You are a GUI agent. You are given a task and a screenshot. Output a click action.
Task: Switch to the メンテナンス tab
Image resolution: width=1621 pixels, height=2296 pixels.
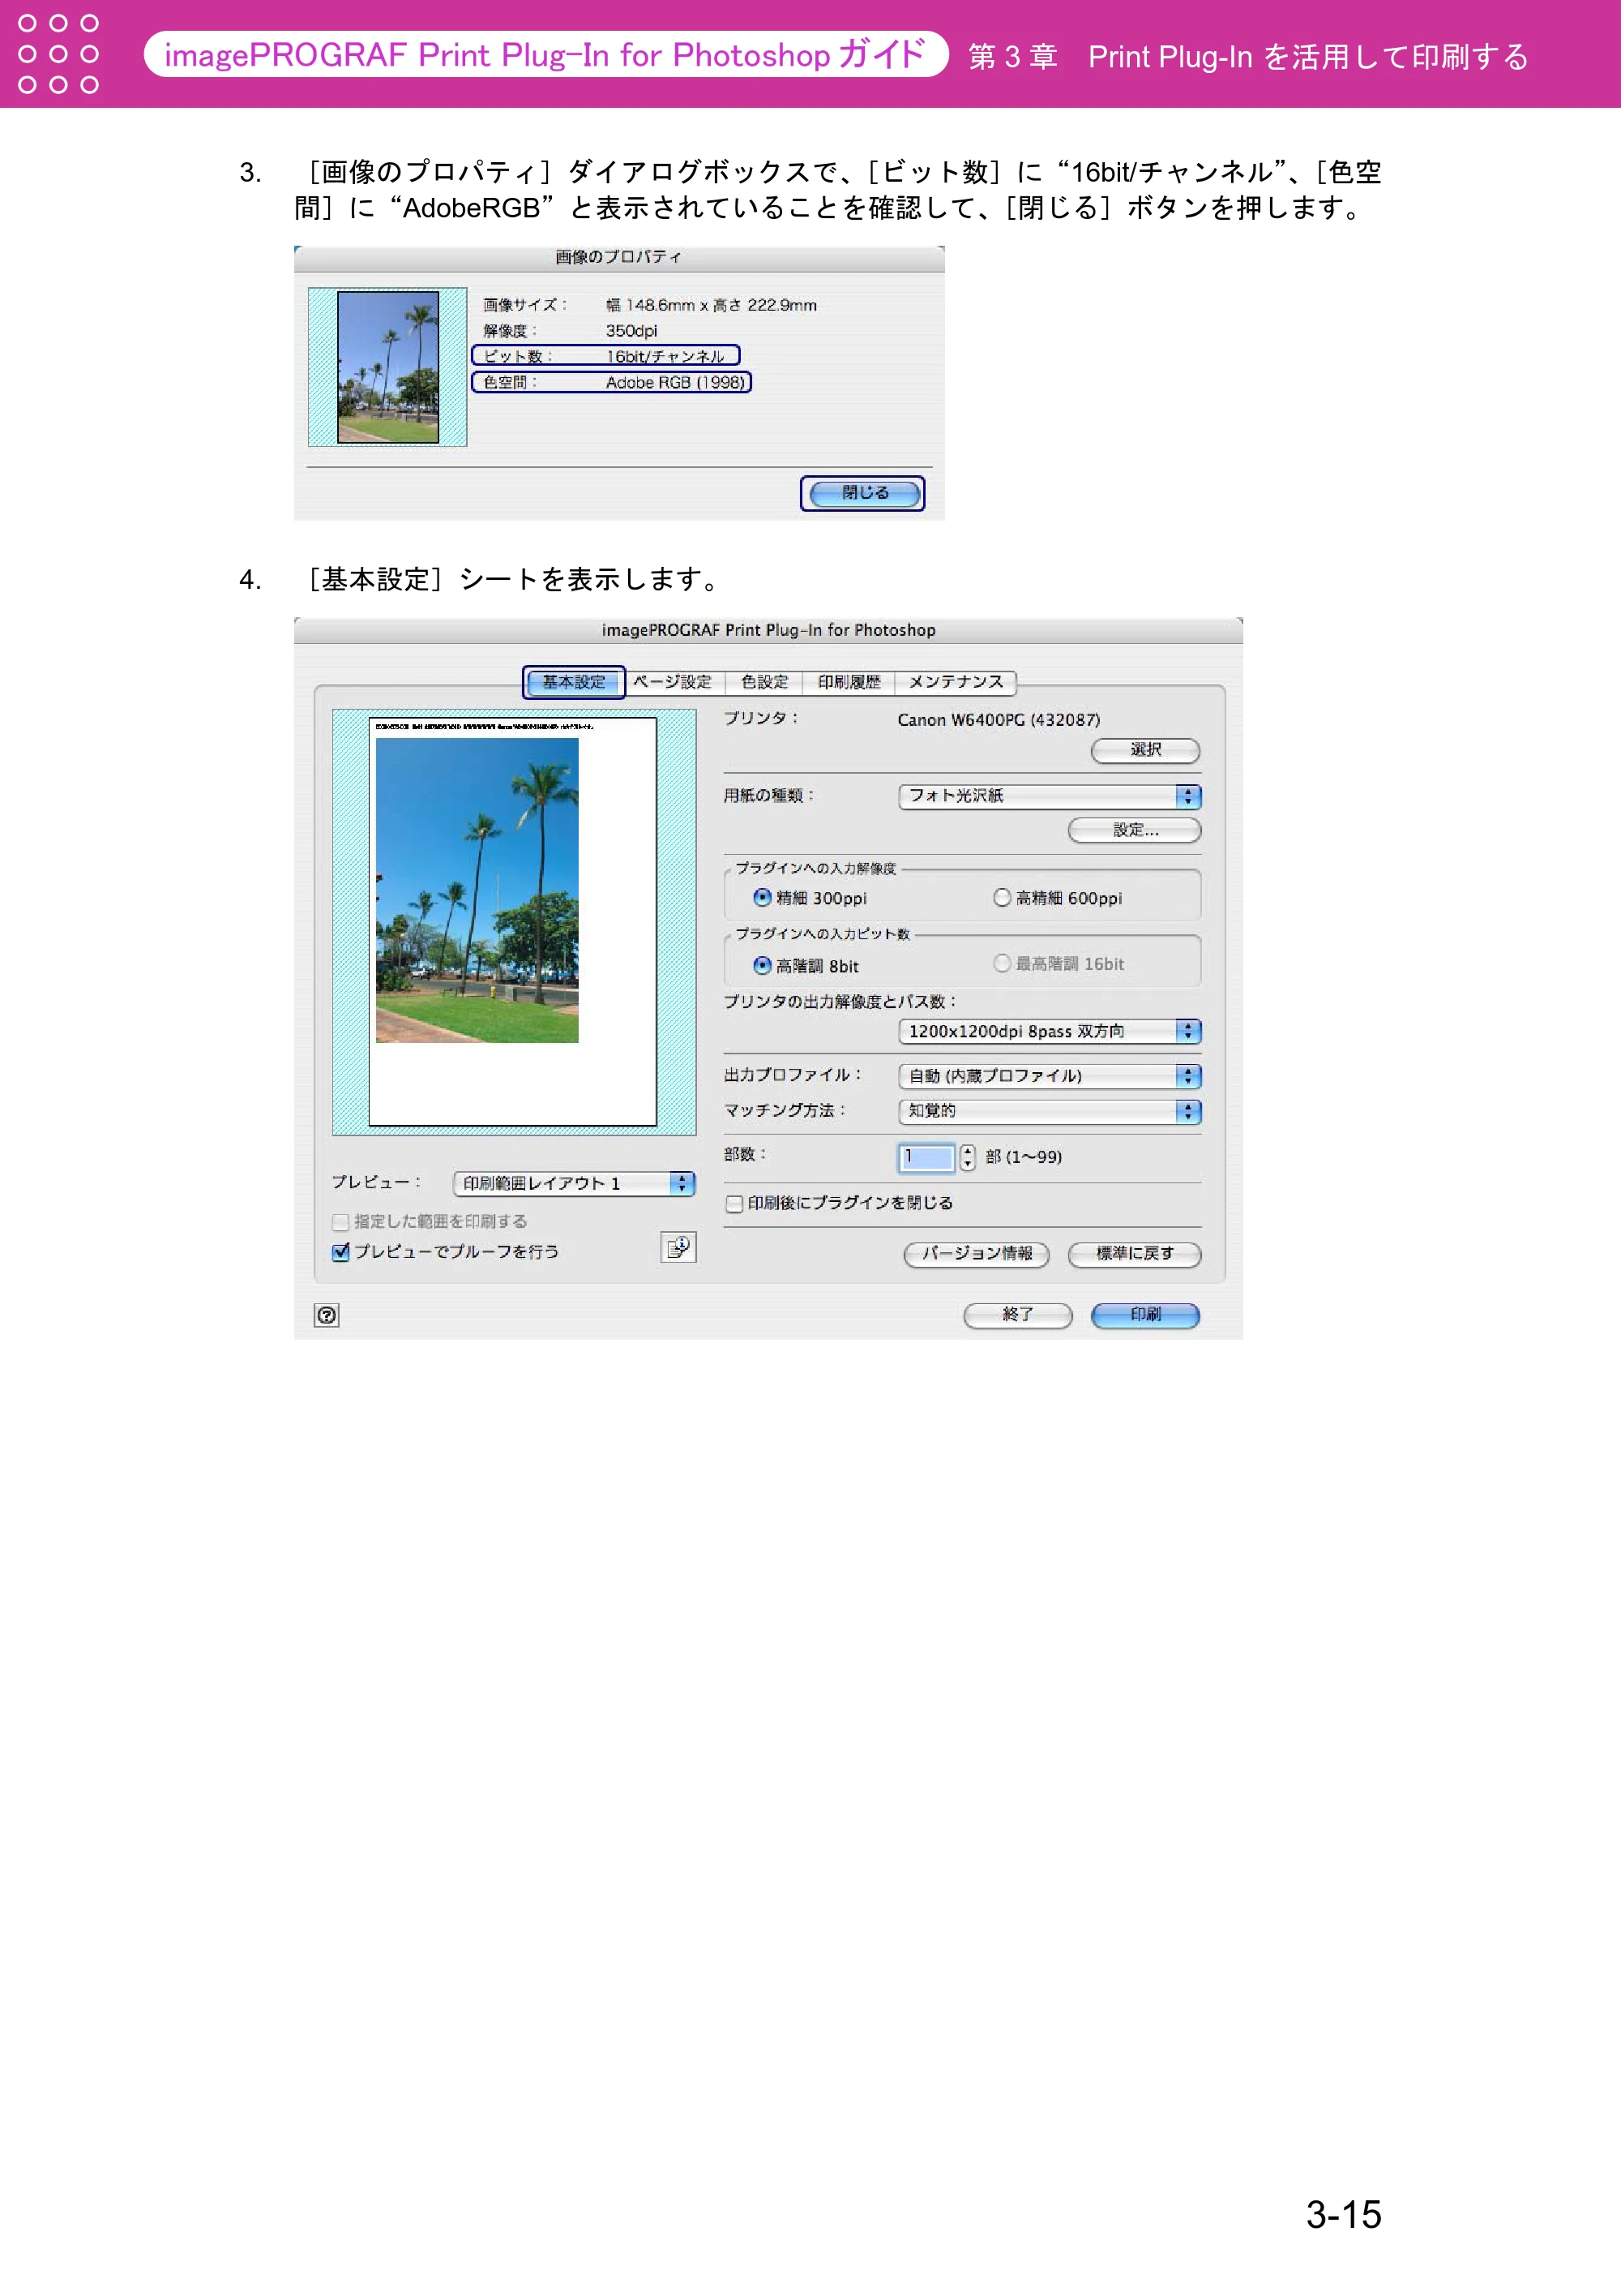point(956,682)
